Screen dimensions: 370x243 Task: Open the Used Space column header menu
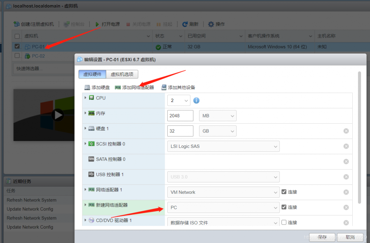pos(241,36)
